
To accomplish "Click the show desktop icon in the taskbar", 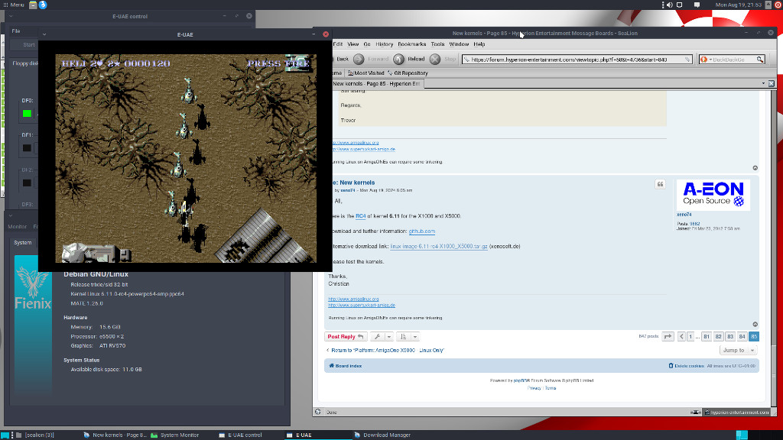I will click(5, 435).
